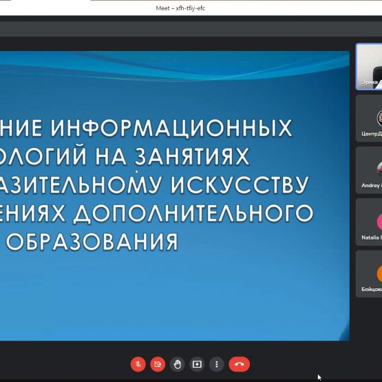This screenshot has height=382, width=382.
Task: Click the ЦентрД participant avatar icon
Action: coord(379,118)
